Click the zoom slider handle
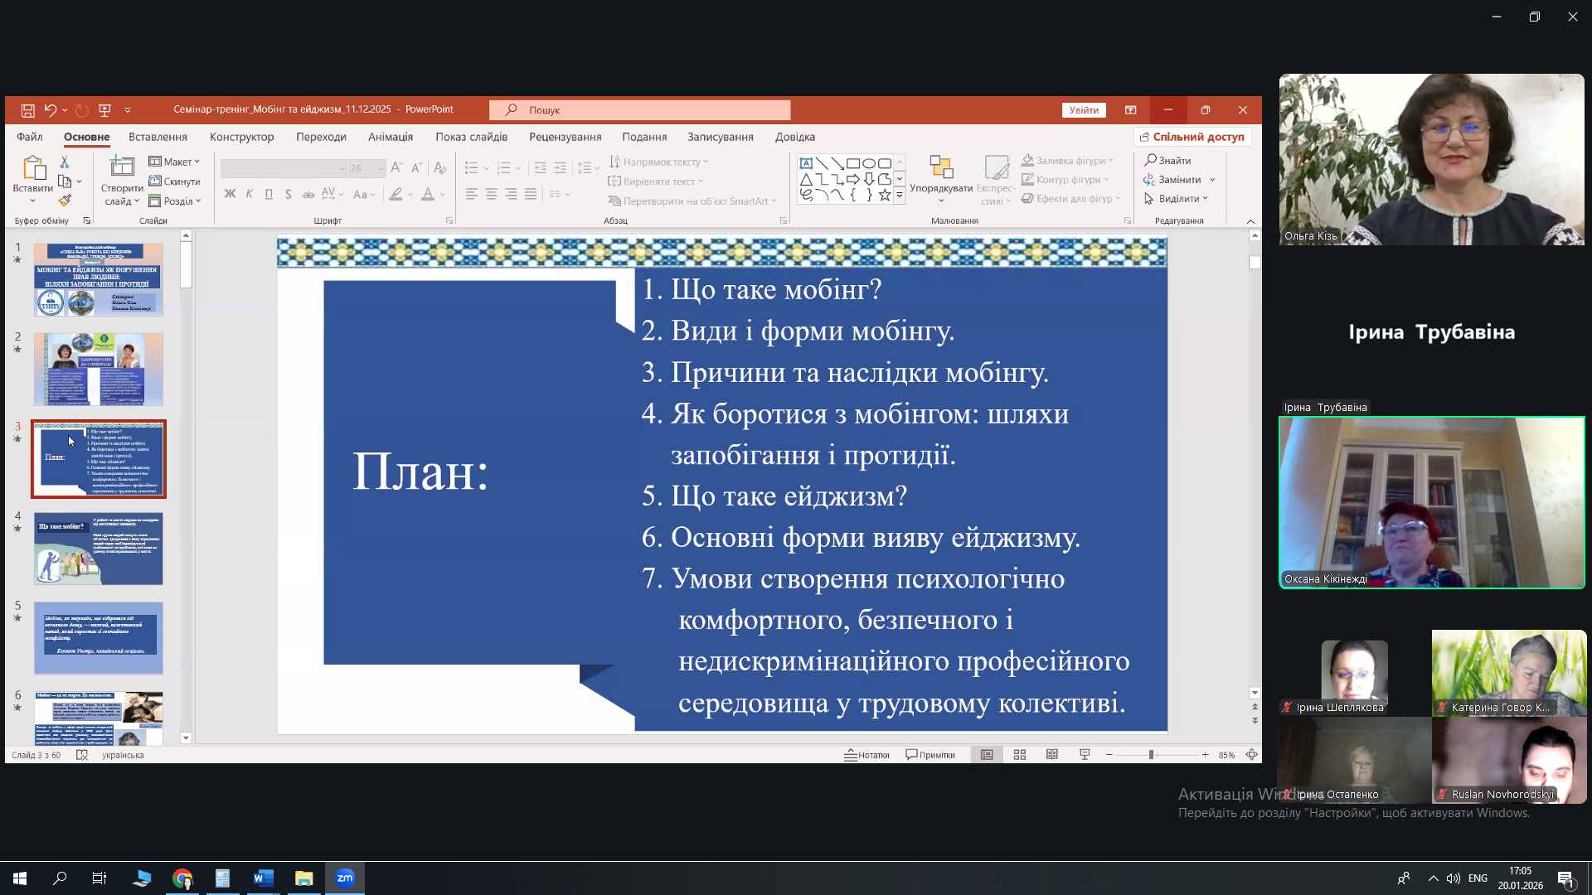Screen dimensions: 1592x895 (1151, 755)
